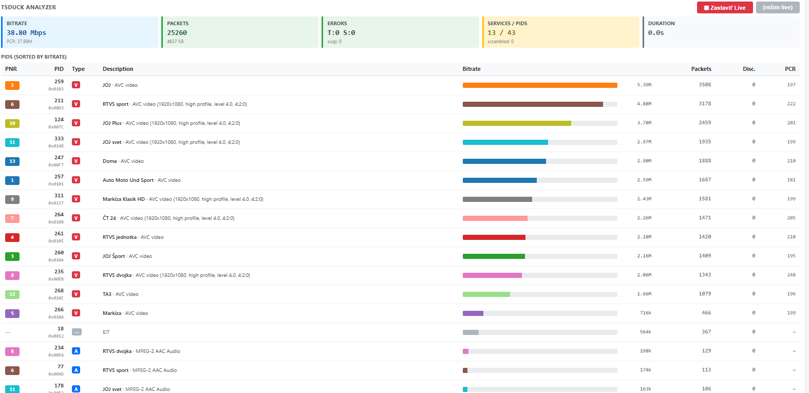Click the Packets column header
Screen dimensions: 809x393
(701, 69)
